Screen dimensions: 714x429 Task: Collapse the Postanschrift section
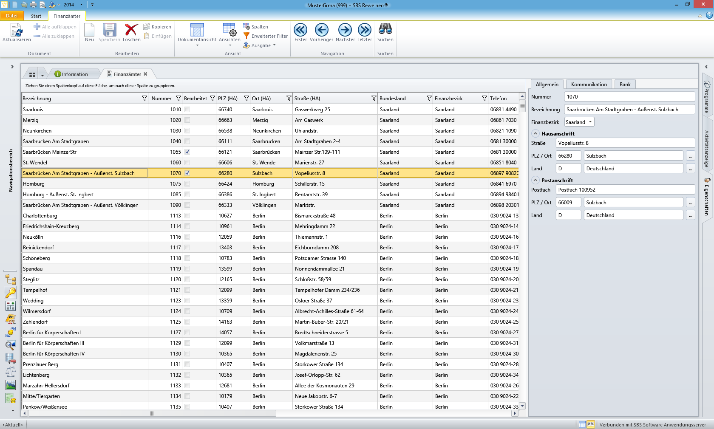[x=535, y=180]
